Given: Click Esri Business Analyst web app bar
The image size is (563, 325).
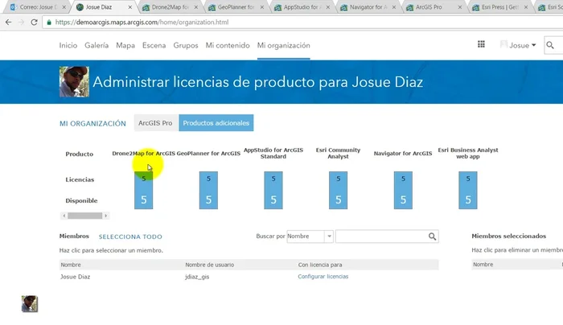Looking at the screenshot, I should [x=468, y=191].
